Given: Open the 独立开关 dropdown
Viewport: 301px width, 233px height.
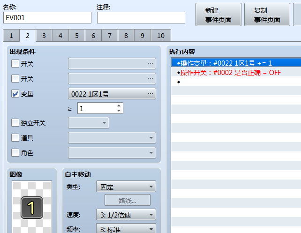Looking at the screenshot, I should 89,123.
